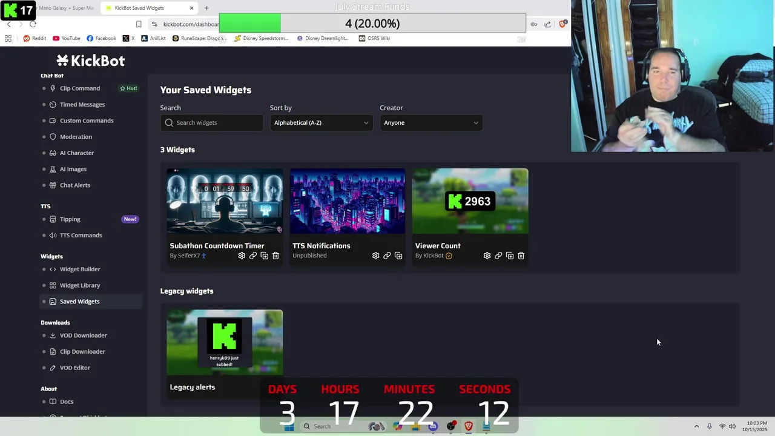The width and height of the screenshot is (775, 436).
Task: Open AI Images page
Action: pyautogui.click(x=73, y=170)
